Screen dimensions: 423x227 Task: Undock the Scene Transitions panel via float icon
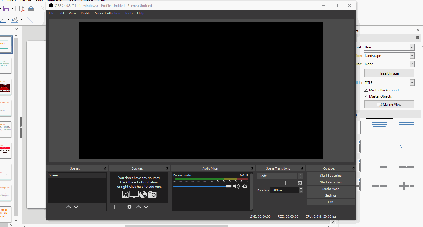(x=302, y=168)
